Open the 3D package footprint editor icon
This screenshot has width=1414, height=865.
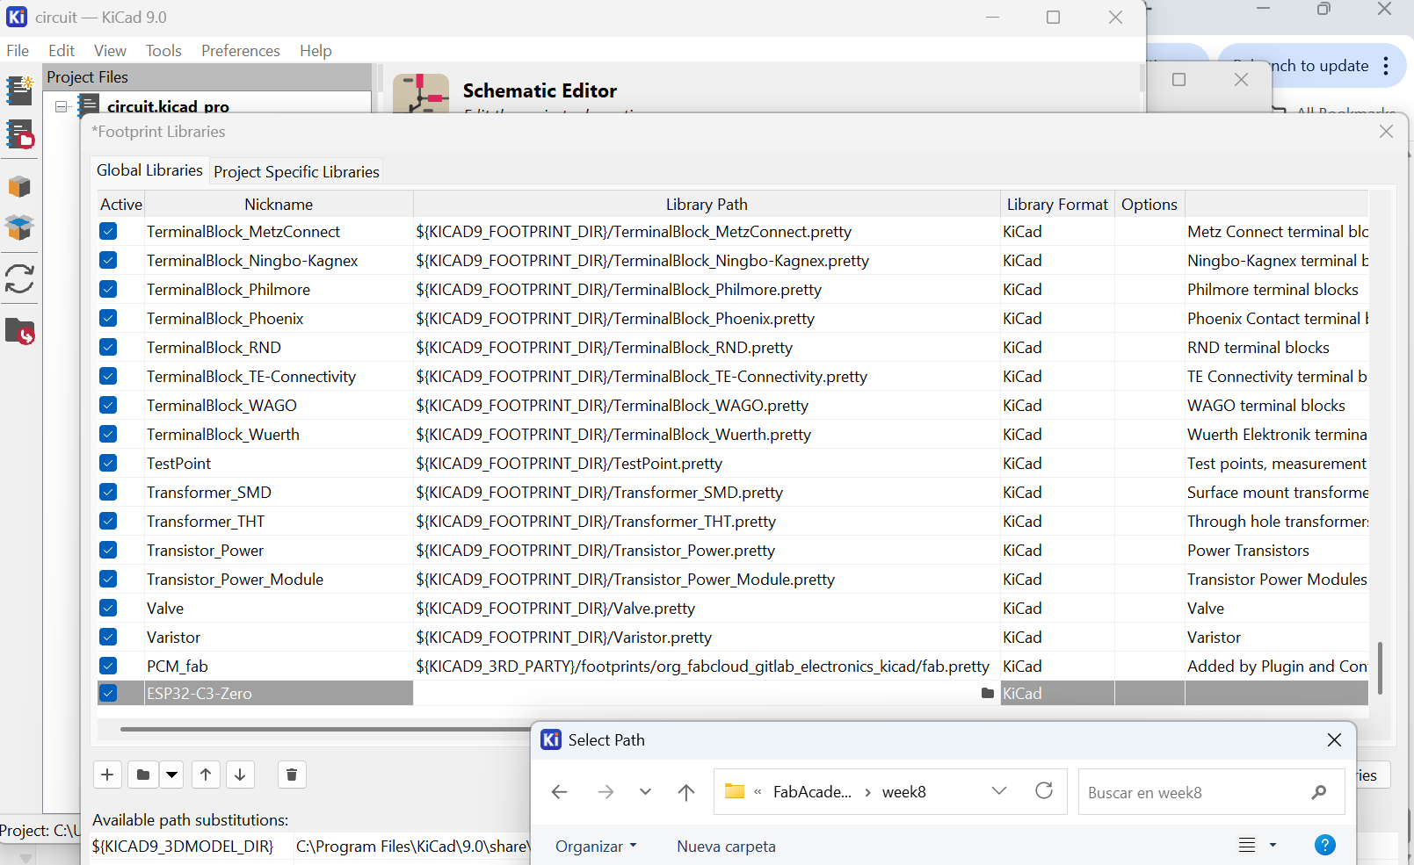click(19, 186)
